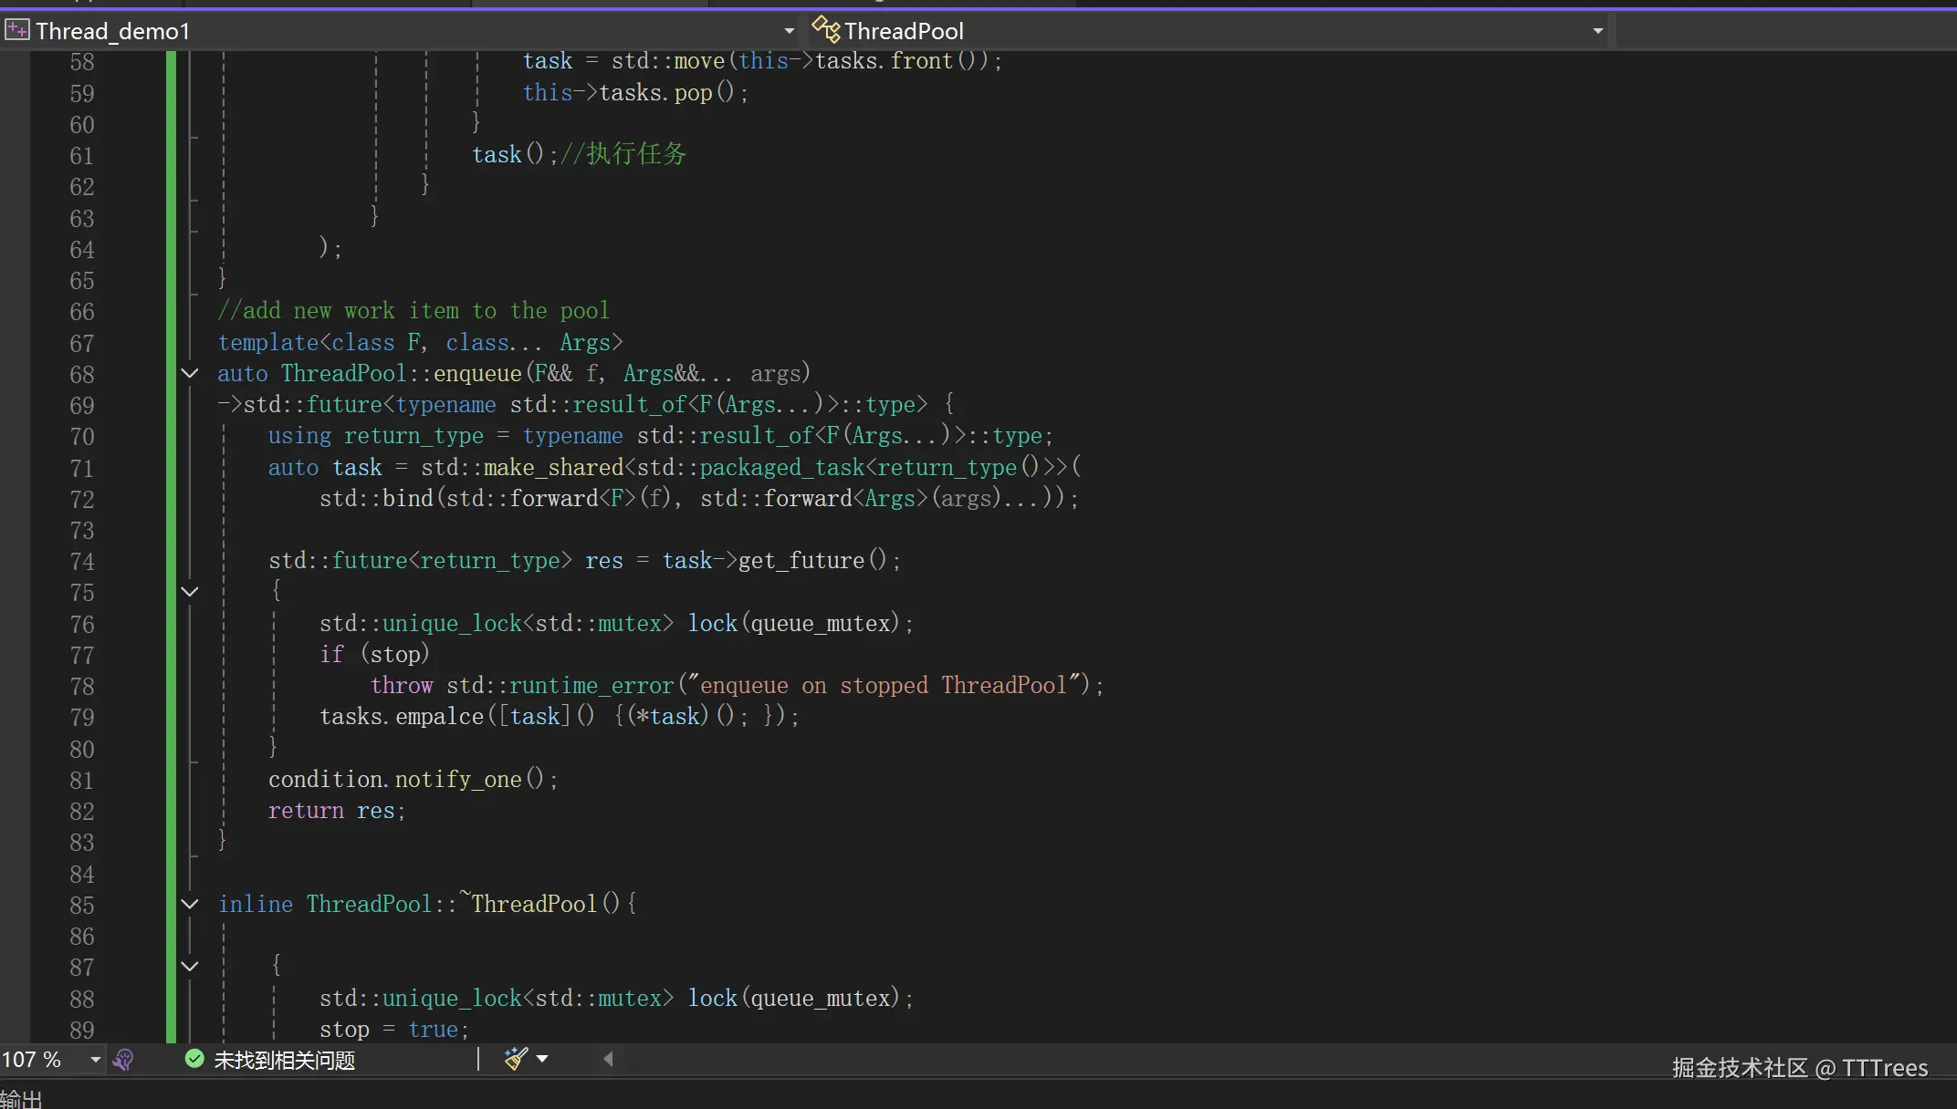This screenshot has width=1957, height=1109.
Task: Click the notify_one call on line 81
Action: [457, 780]
